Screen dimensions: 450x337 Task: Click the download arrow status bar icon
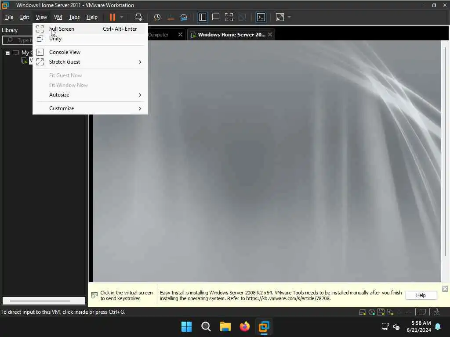(x=437, y=312)
